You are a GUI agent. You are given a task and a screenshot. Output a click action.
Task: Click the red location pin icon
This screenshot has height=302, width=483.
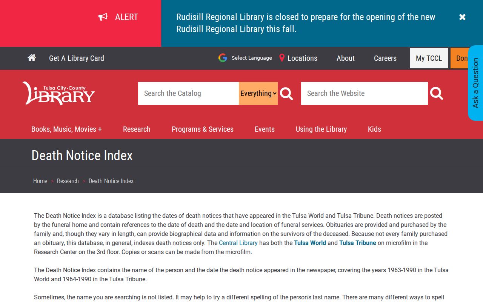(x=282, y=58)
